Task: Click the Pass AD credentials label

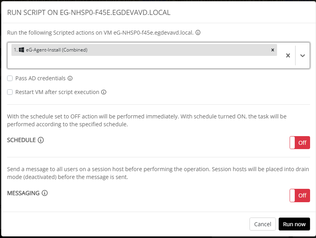Action: tap(40, 78)
